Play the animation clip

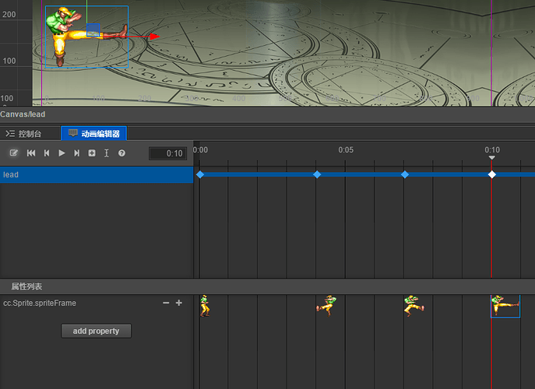pos(62,153)
